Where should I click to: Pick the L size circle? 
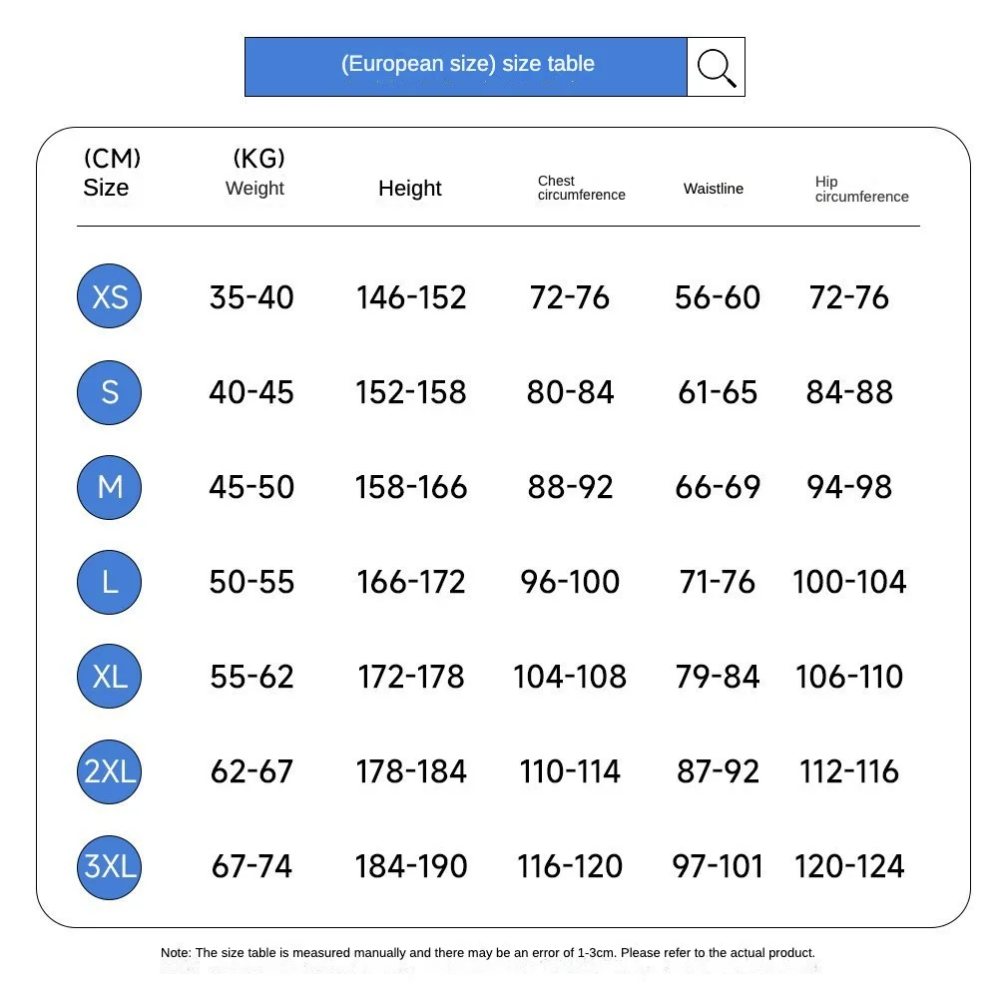[x=110, y=582]
